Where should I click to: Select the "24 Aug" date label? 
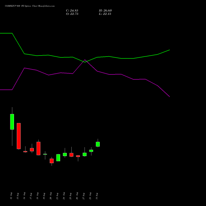(64, 196)
